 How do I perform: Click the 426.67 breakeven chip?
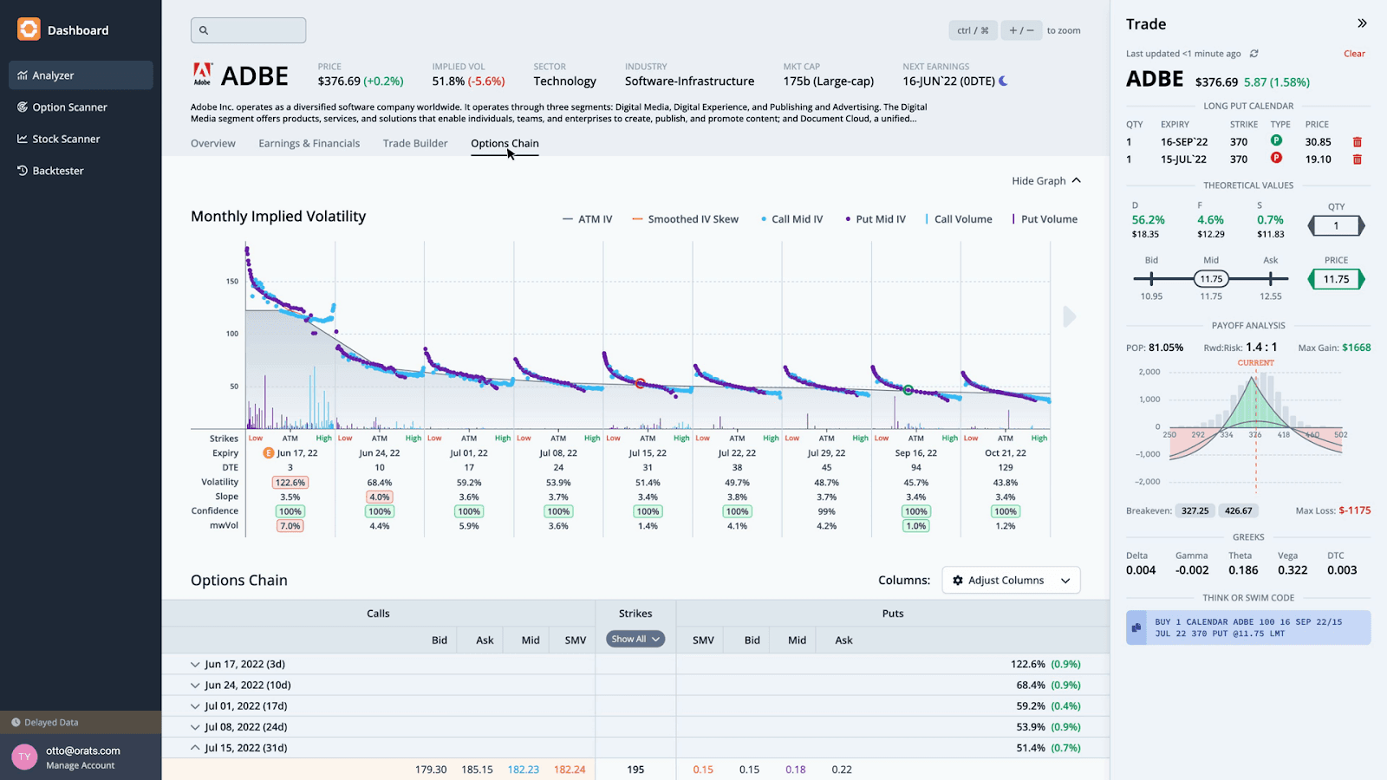point(1239,511)
